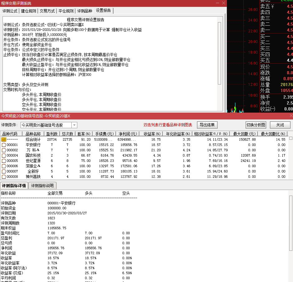Click 换手 label in quote panel

tap(265, 97)
